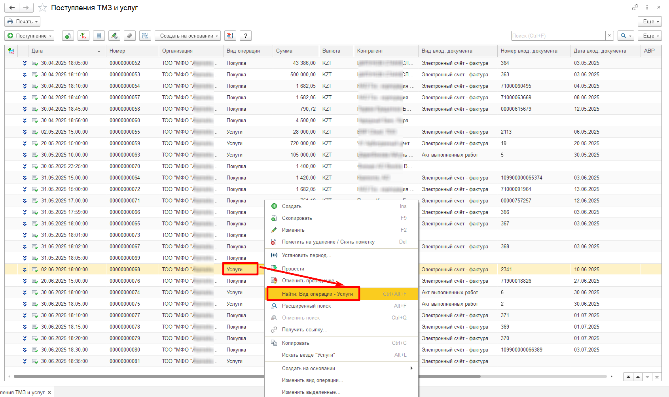Open attached files with the paperclip icon
The width and height of the screenshot is (669, 397).
pyautogui.click(x=130, y=36)
